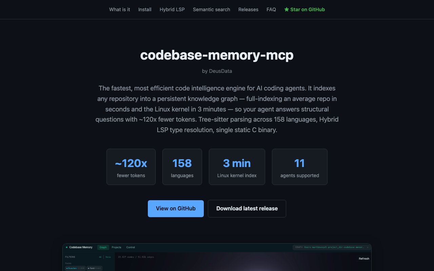Click the View on GitHub button
Image resolution: width=434 pixels, height=271 pixels.
coord(176,209)
